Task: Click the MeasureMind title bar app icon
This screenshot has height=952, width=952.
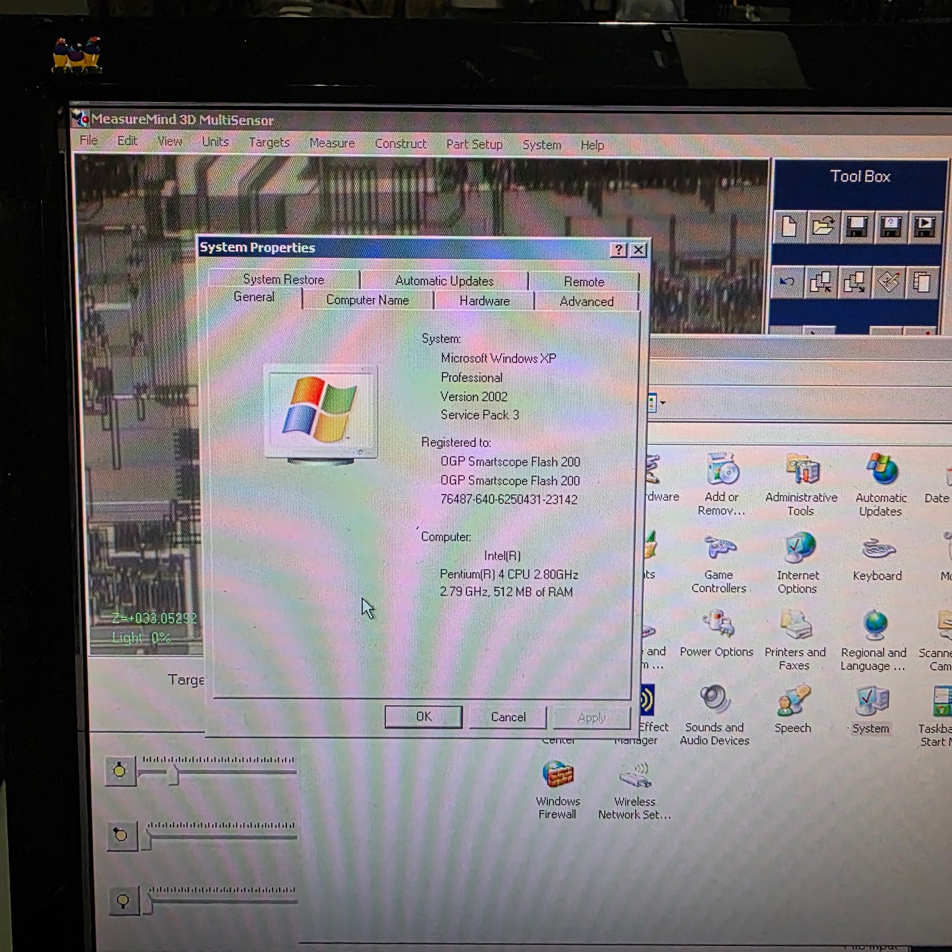Action: (x=80, y=118)
